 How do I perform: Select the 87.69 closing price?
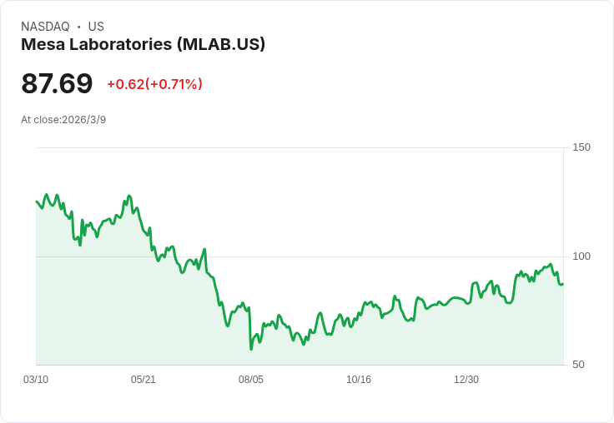[57, 84]
